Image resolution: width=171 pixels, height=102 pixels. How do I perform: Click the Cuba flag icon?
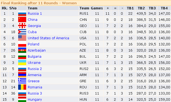point(22,32)
